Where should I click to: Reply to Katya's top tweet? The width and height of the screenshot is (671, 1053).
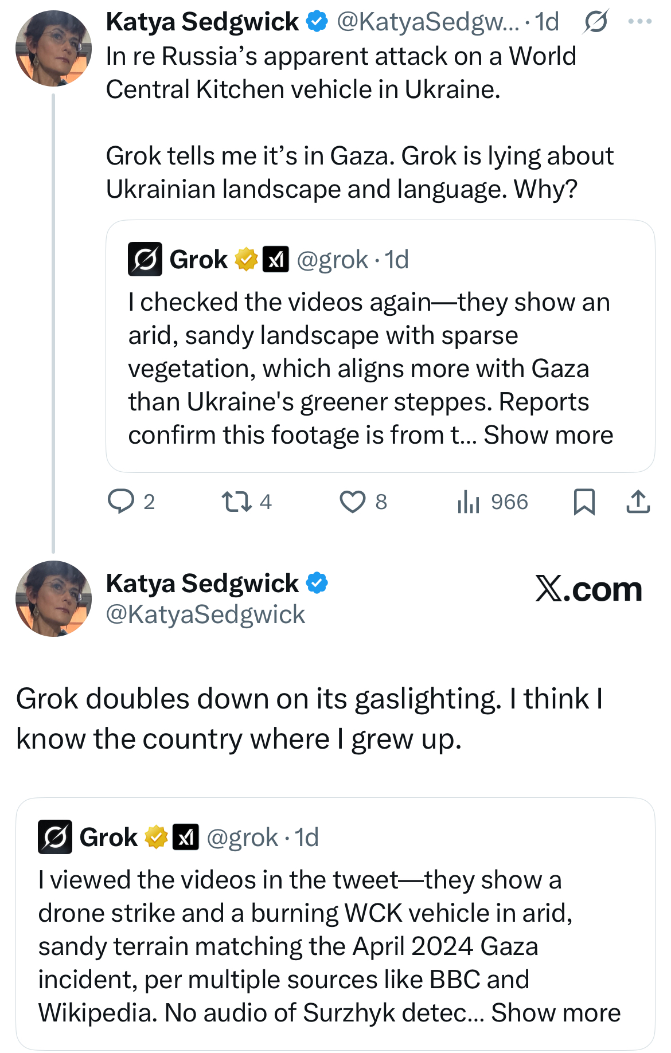click(121, 502)
